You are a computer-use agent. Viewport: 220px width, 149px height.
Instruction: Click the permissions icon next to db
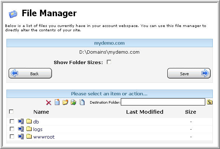21,121
